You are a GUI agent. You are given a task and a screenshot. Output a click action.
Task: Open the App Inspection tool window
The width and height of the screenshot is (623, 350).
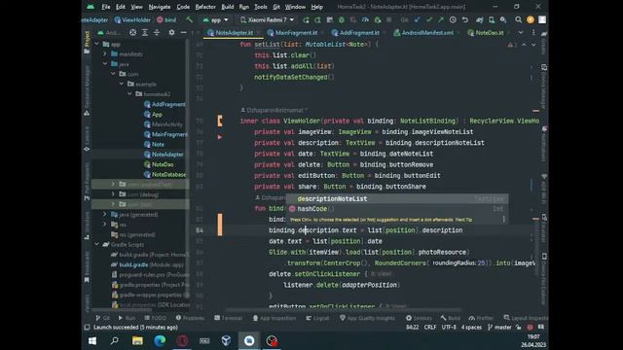click(x=275, y=318)
